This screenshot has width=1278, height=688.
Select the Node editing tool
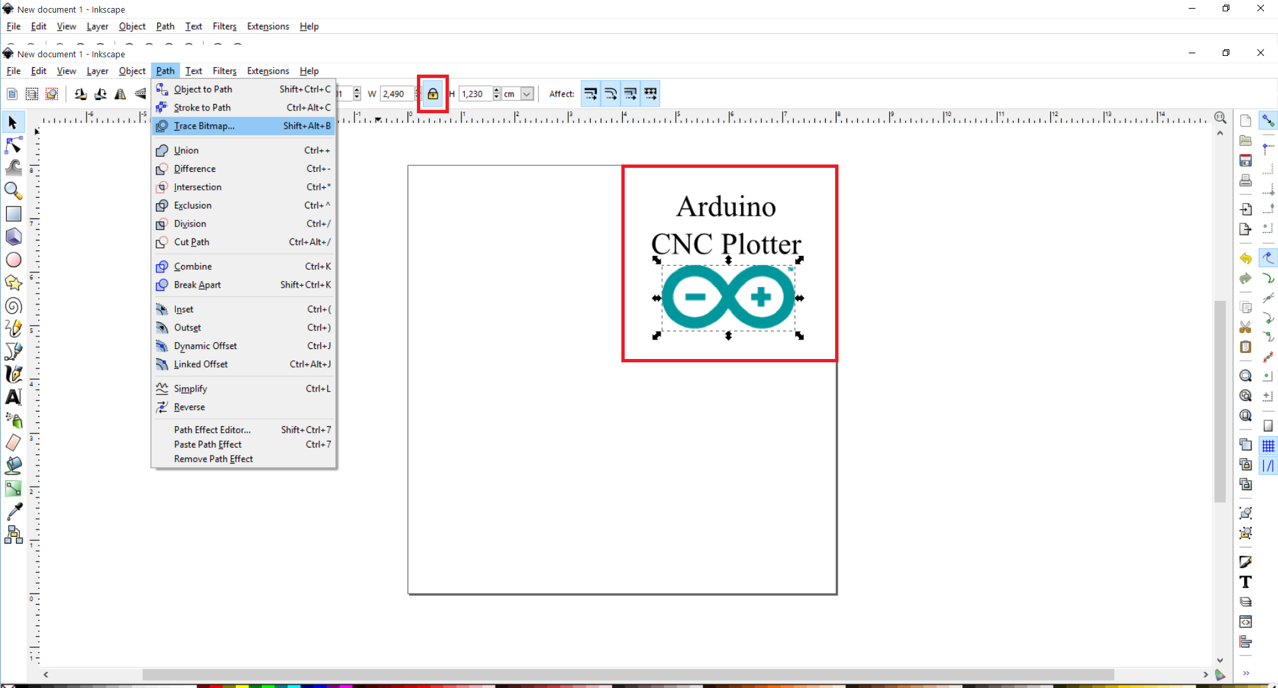coord(13,145)
